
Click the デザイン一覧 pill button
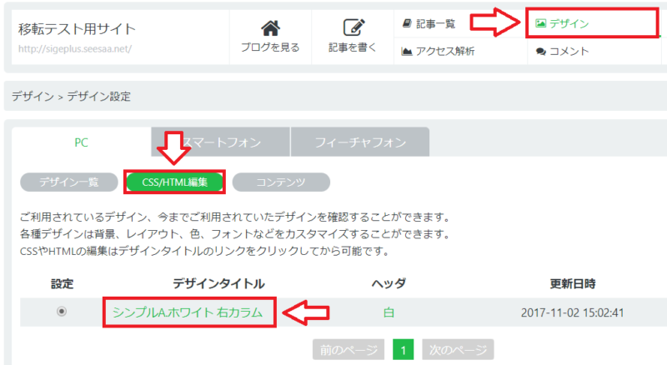point(69,182)
